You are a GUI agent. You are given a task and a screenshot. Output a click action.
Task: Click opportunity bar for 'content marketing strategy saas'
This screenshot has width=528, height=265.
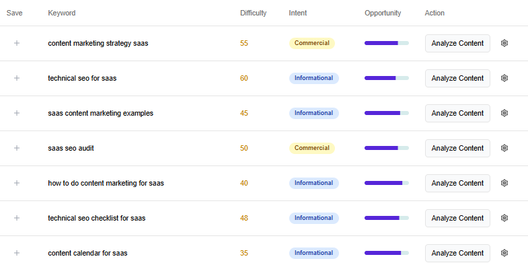(387, 43)
